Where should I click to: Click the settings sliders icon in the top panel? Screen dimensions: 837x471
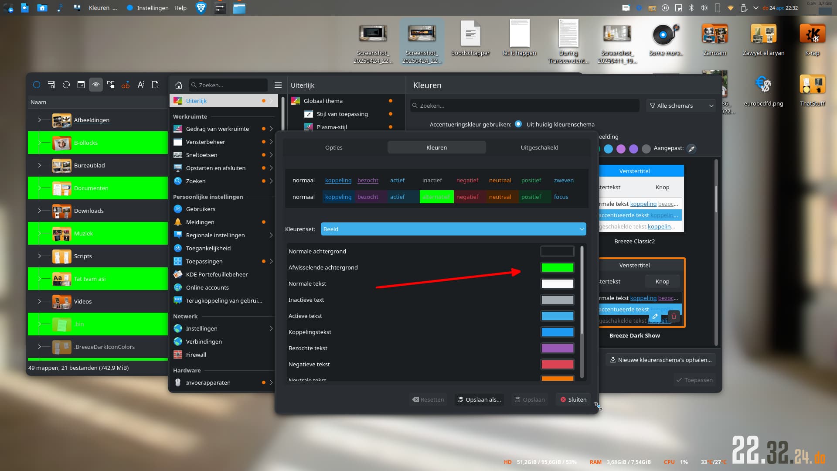pyautogui.click(x=220, y=8)
